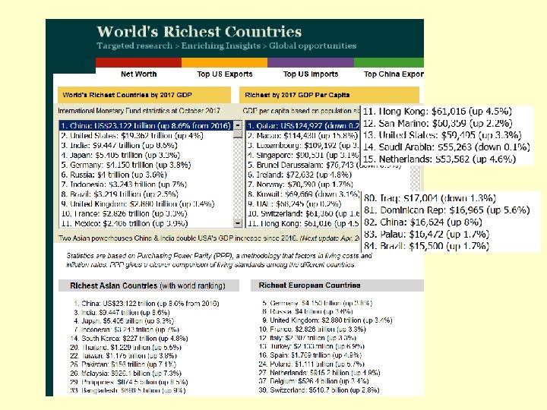Click scroll up arrow of GDP list
The image size is (547, 410).
pos(238,125)
